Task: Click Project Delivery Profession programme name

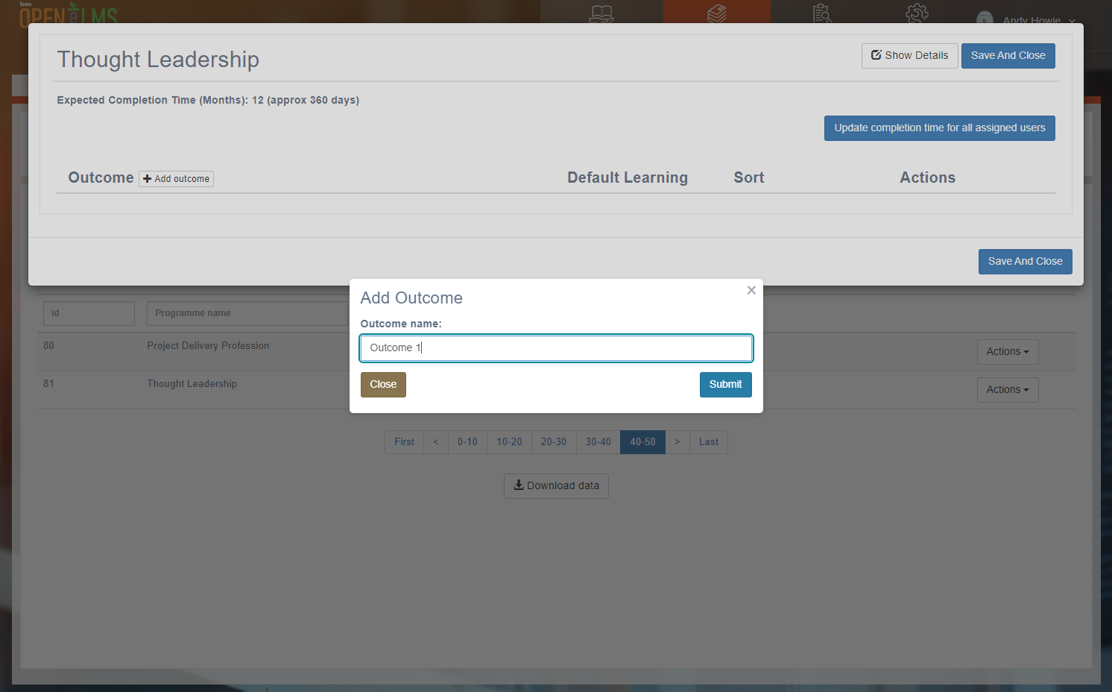Action: [x=208, y=346]
